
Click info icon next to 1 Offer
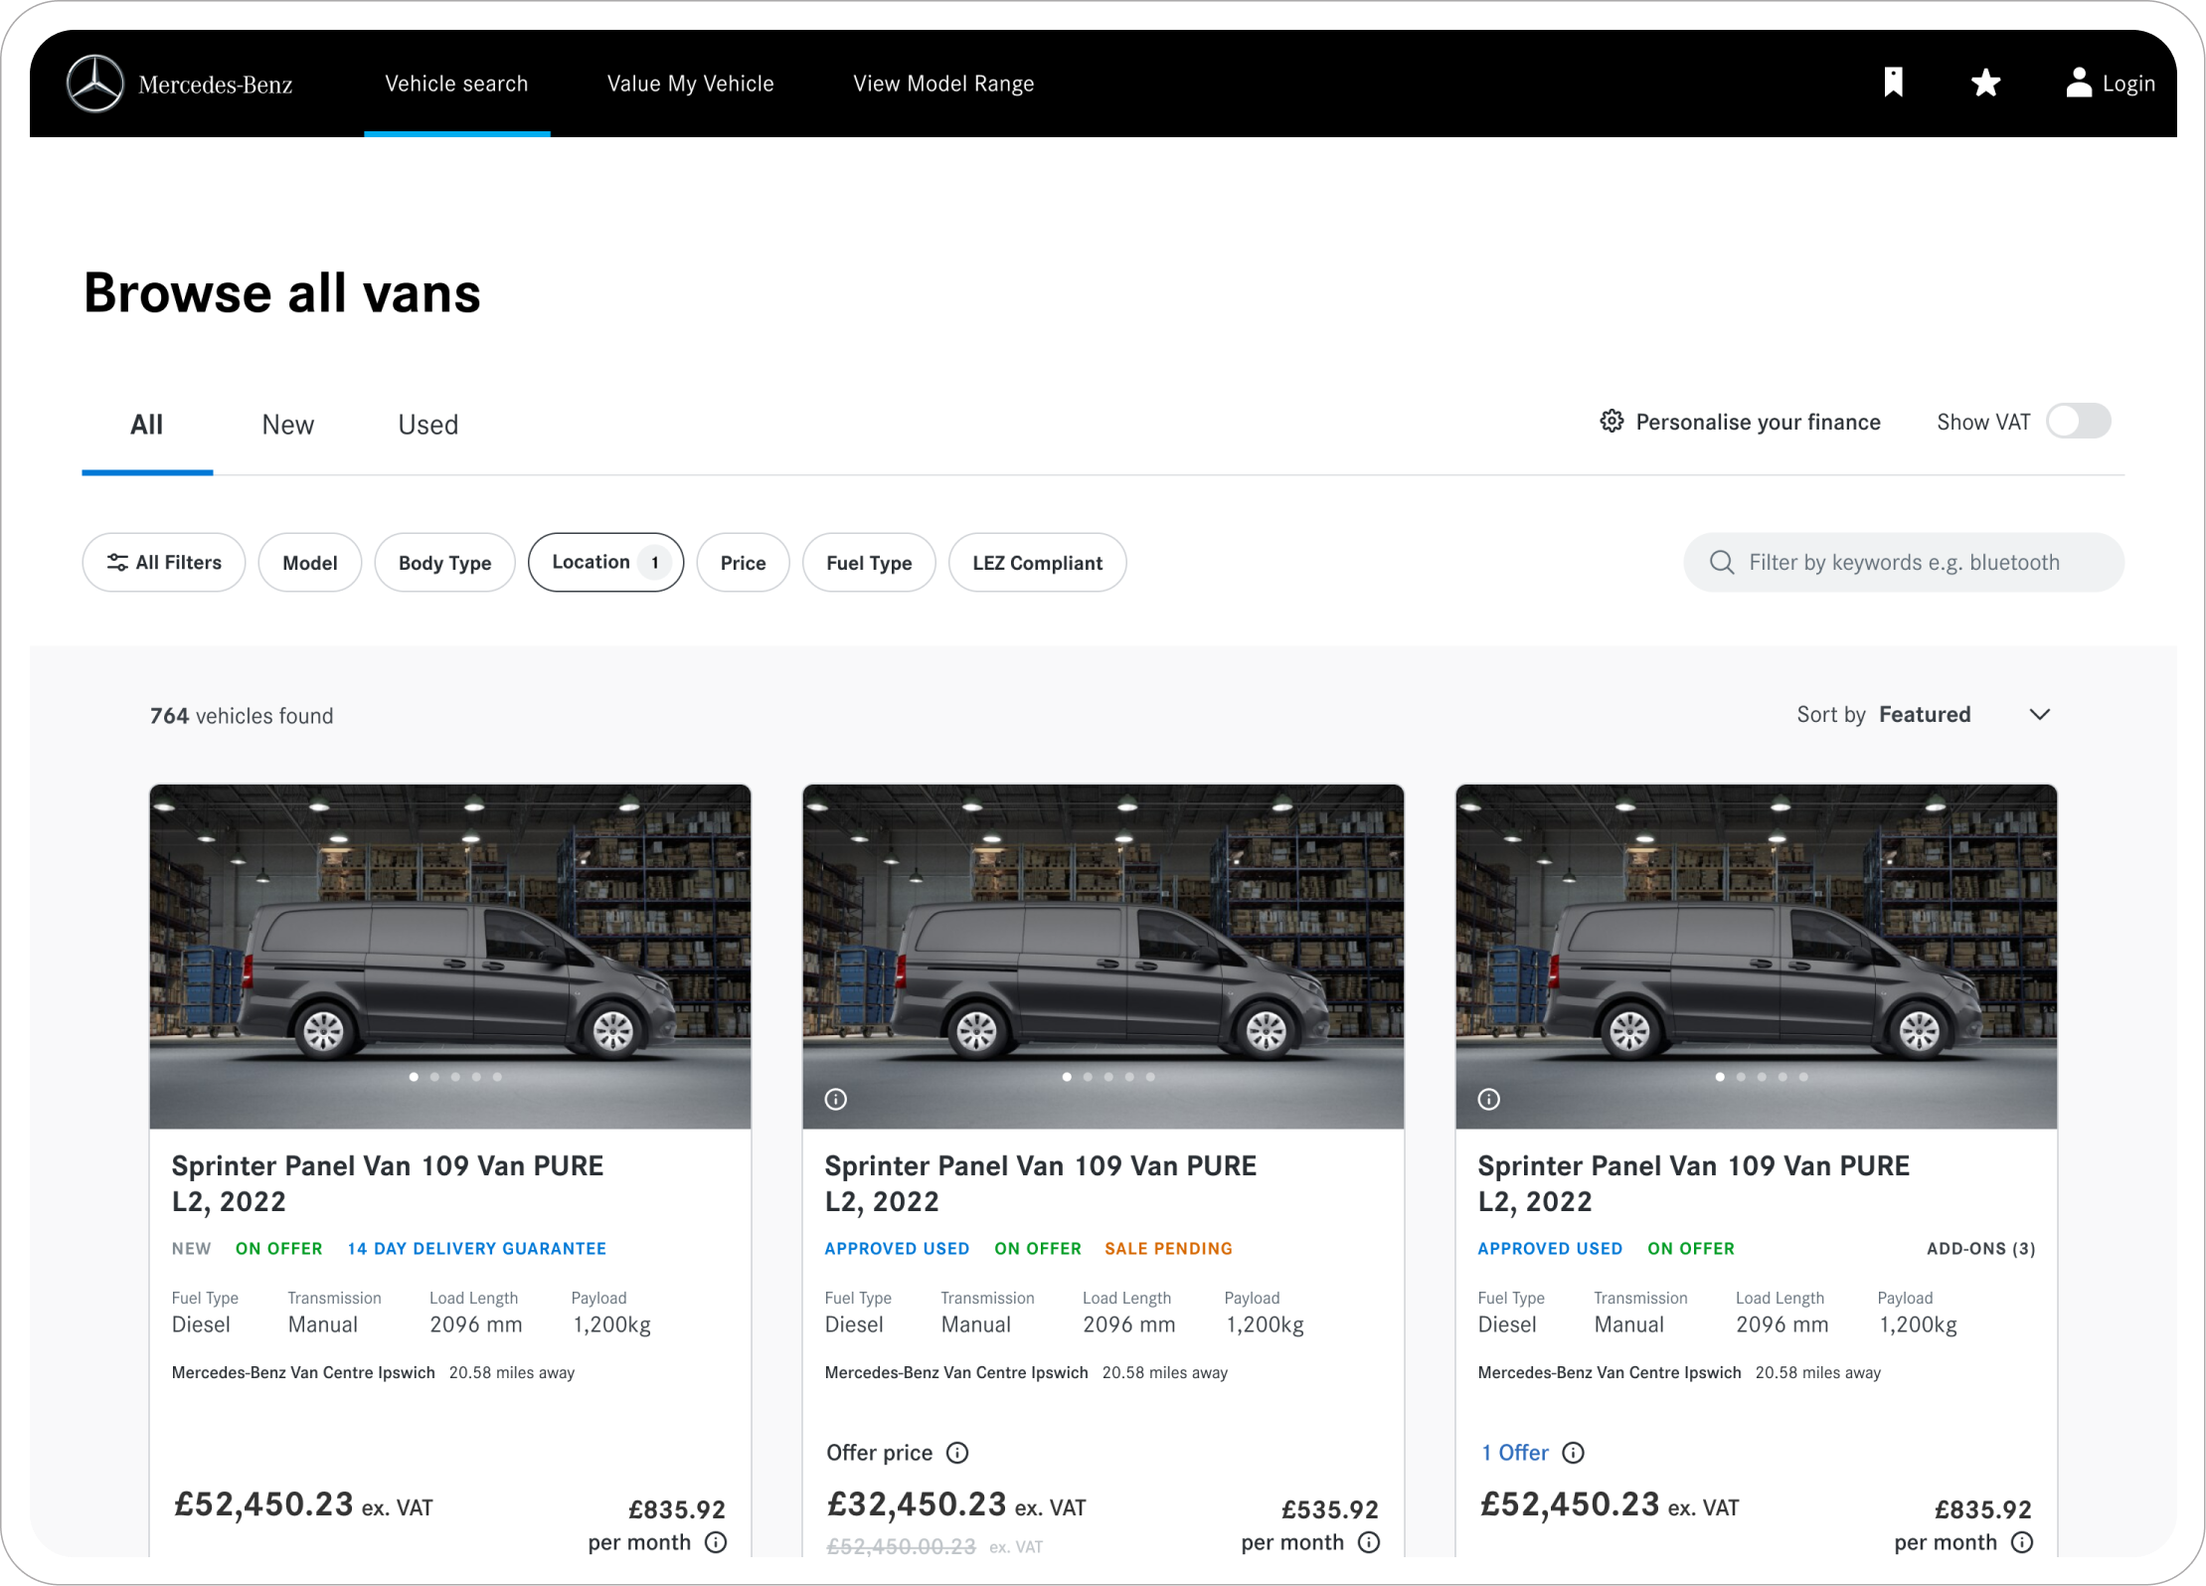1573,1453
